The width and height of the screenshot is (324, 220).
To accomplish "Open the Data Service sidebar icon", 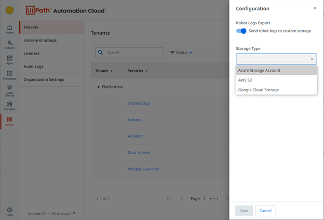I will click(9, 91).
